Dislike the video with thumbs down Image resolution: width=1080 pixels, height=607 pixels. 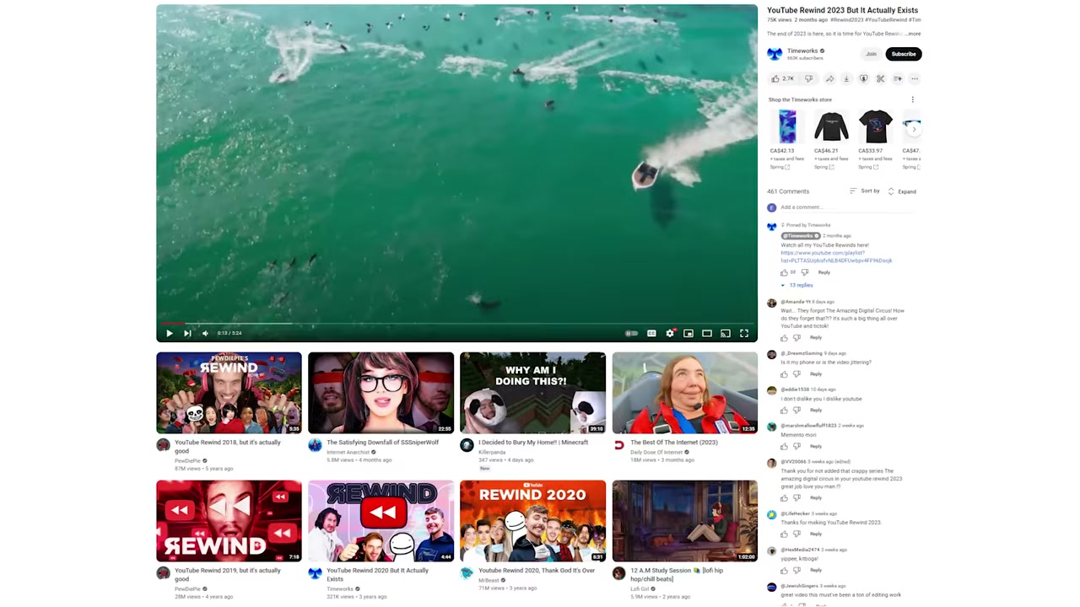click(x=809, y=78)
